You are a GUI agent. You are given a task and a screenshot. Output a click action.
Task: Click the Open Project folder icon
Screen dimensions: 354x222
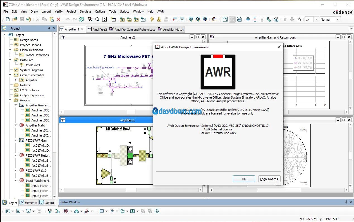pos(15,19)
